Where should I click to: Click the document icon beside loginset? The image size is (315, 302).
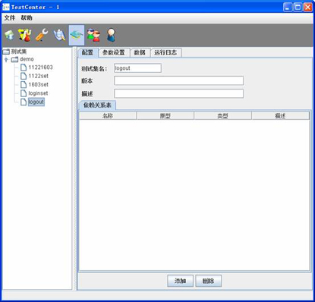tap(24, 93)
